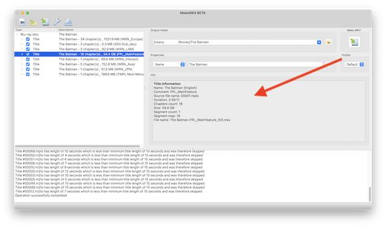Open files using the folder toolbar icon
The width and height of the screenshot is (386, 228).
tap(33, 22)
